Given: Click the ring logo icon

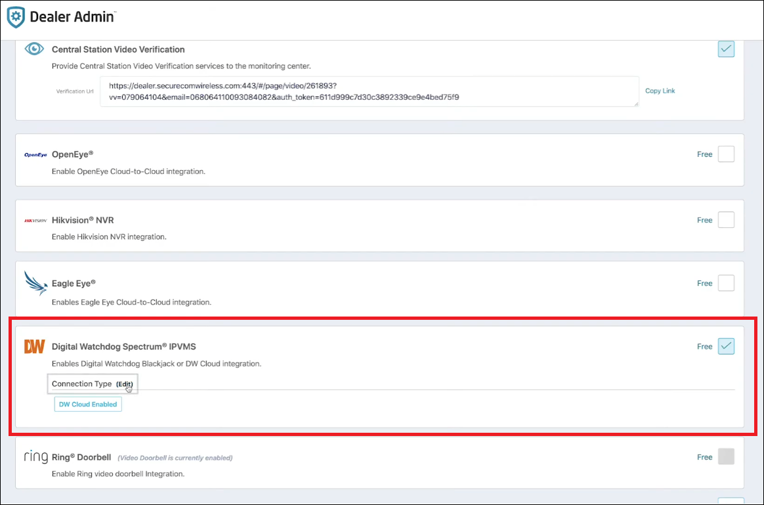Looking at the screenshot, I should click(36, 457).
